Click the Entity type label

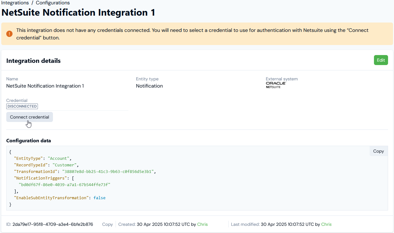147,79
